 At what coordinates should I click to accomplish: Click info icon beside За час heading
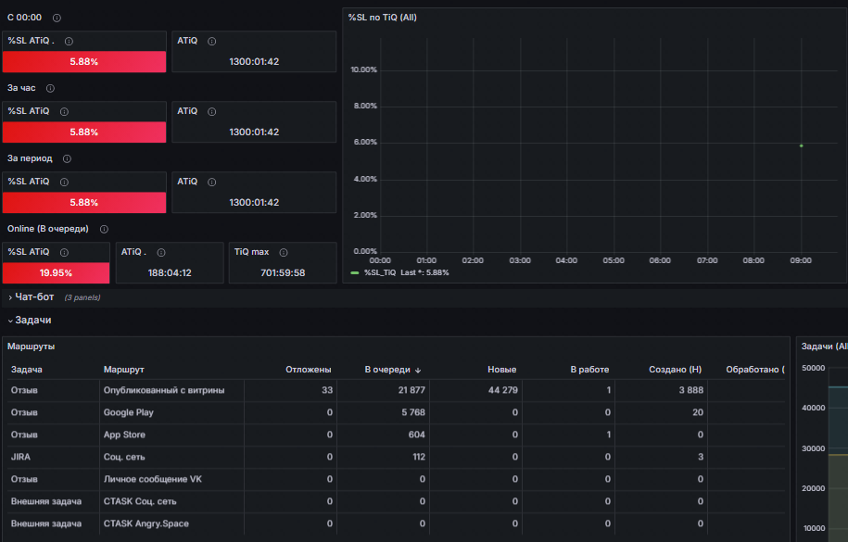click(50, 88)
